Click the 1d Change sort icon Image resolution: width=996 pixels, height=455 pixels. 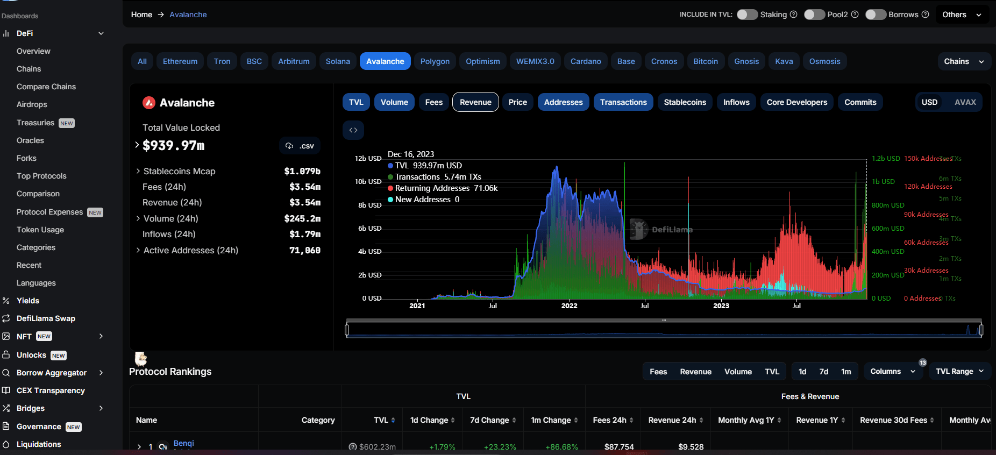point(453,420)
